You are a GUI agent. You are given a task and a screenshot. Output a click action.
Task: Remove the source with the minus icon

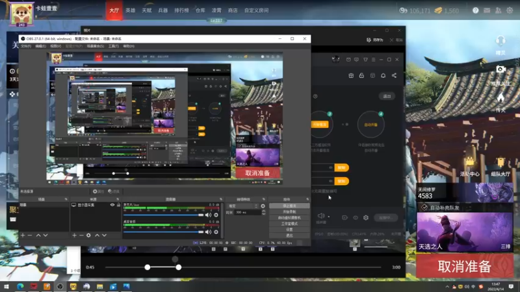click(x=81, y=235)
